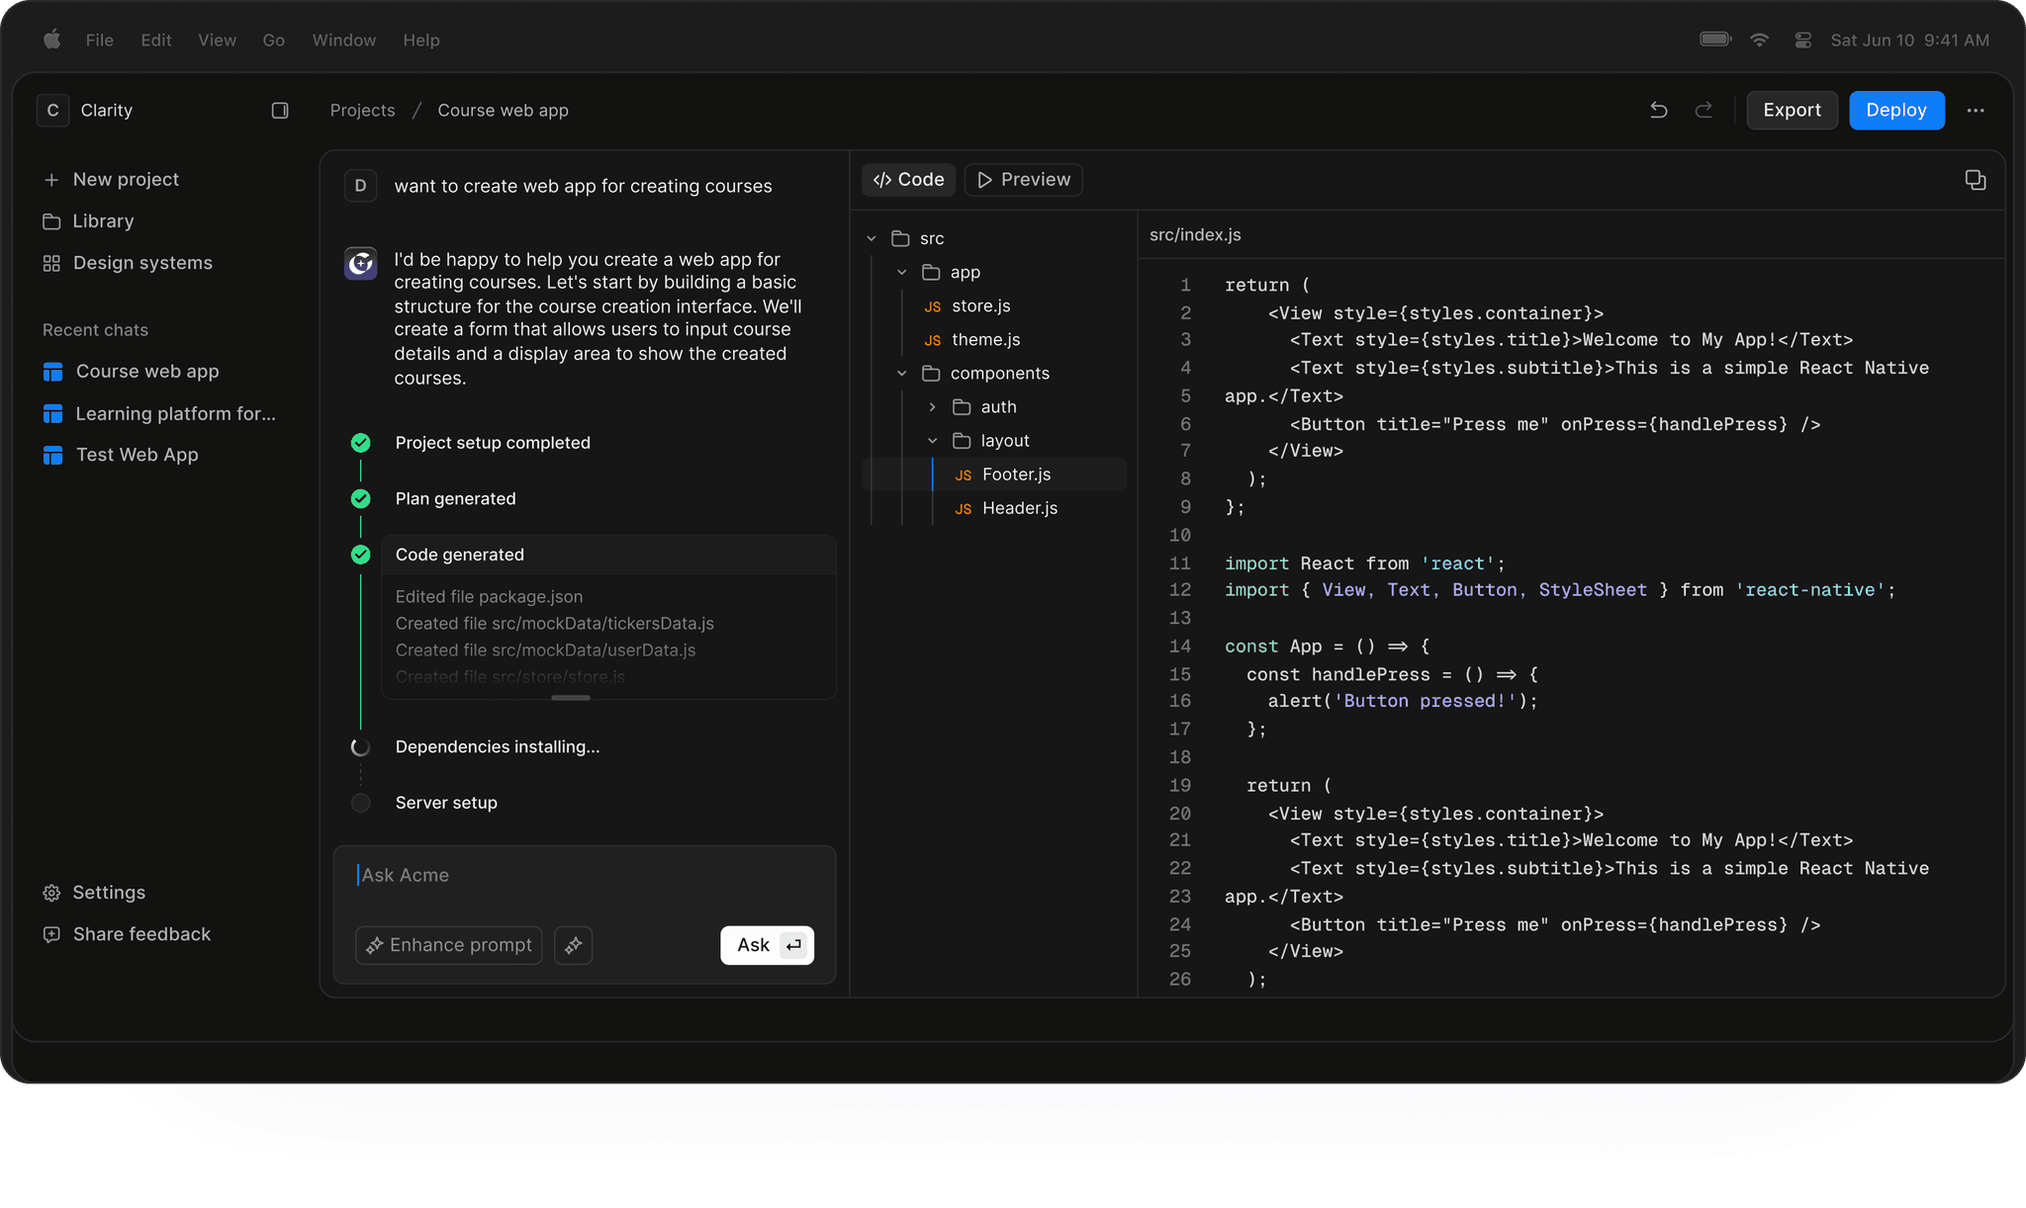Click the Share feedback icon
Image resolution: width=2026 pixels, height=1208 pixels.
point(51,934)
